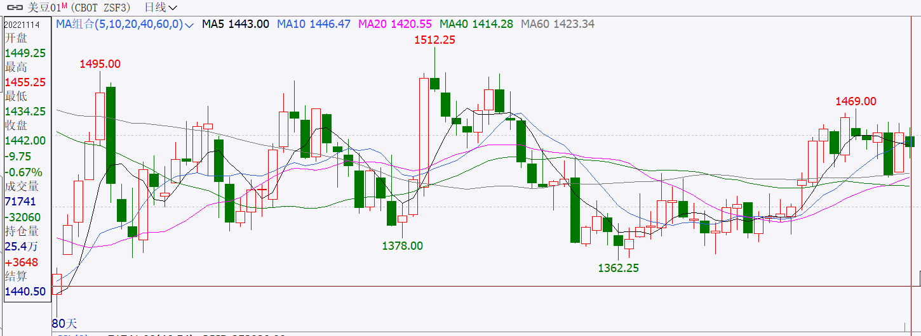Select the MA10 1446.47 indicator label
This screenshot has height=336, width=921.
[x=314, y=24]
